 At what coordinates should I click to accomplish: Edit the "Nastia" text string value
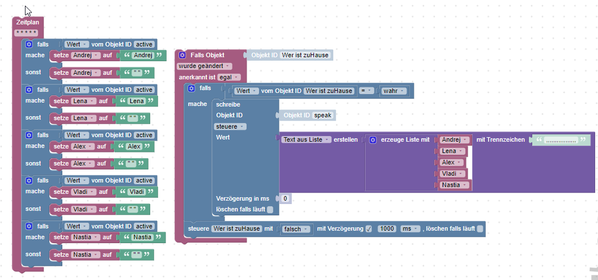click(x=142, y=237)
